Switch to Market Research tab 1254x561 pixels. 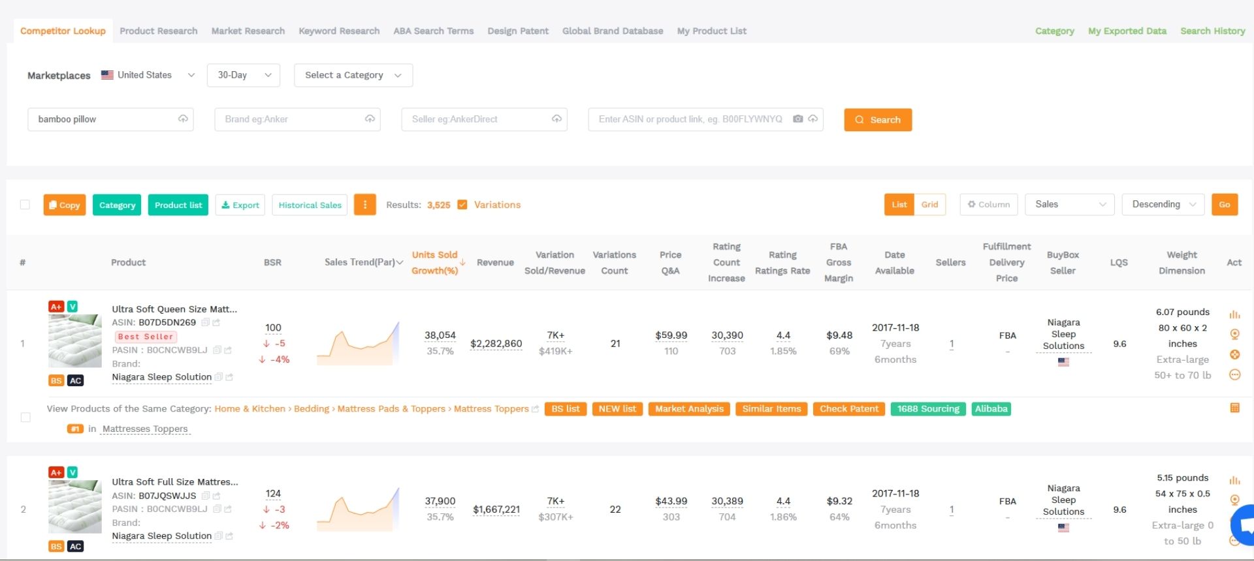248,31
